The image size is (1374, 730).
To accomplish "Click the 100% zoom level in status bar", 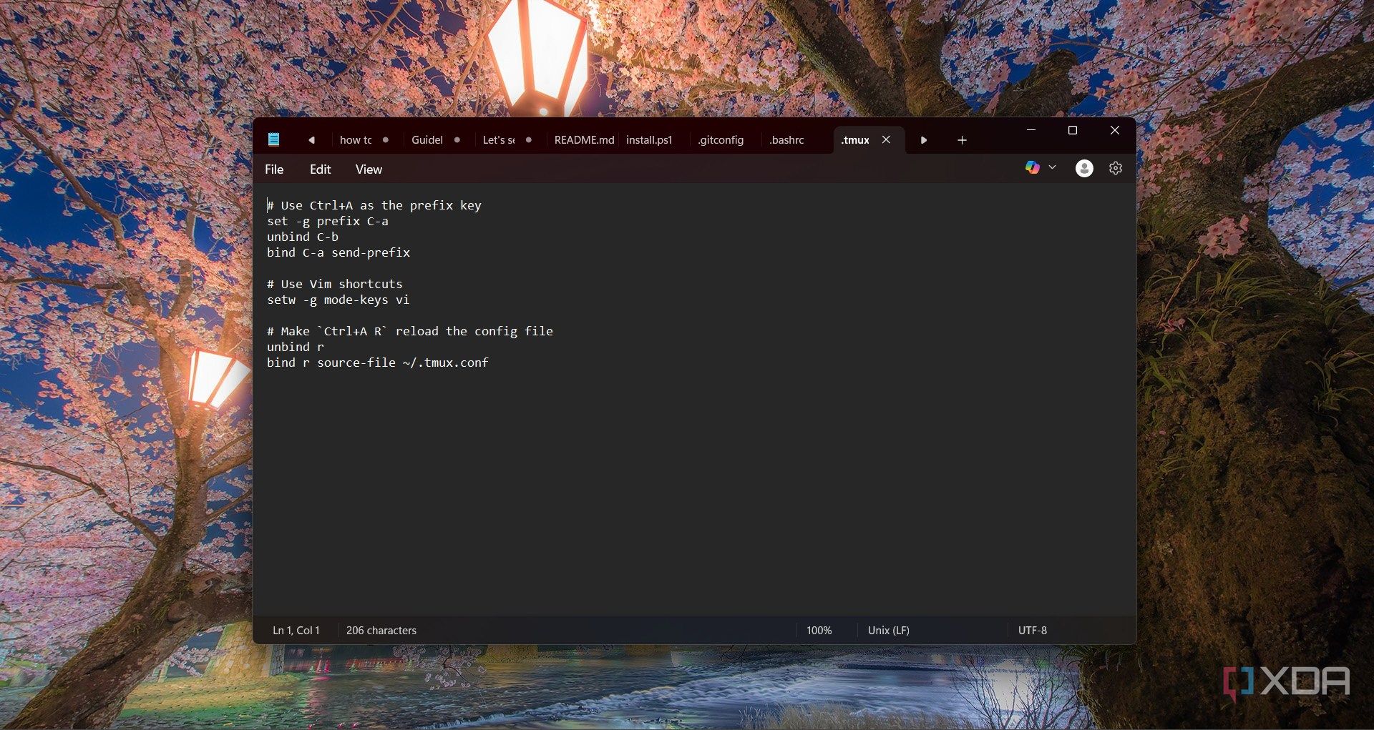I will pyautogui.click(x=819, y=630).
